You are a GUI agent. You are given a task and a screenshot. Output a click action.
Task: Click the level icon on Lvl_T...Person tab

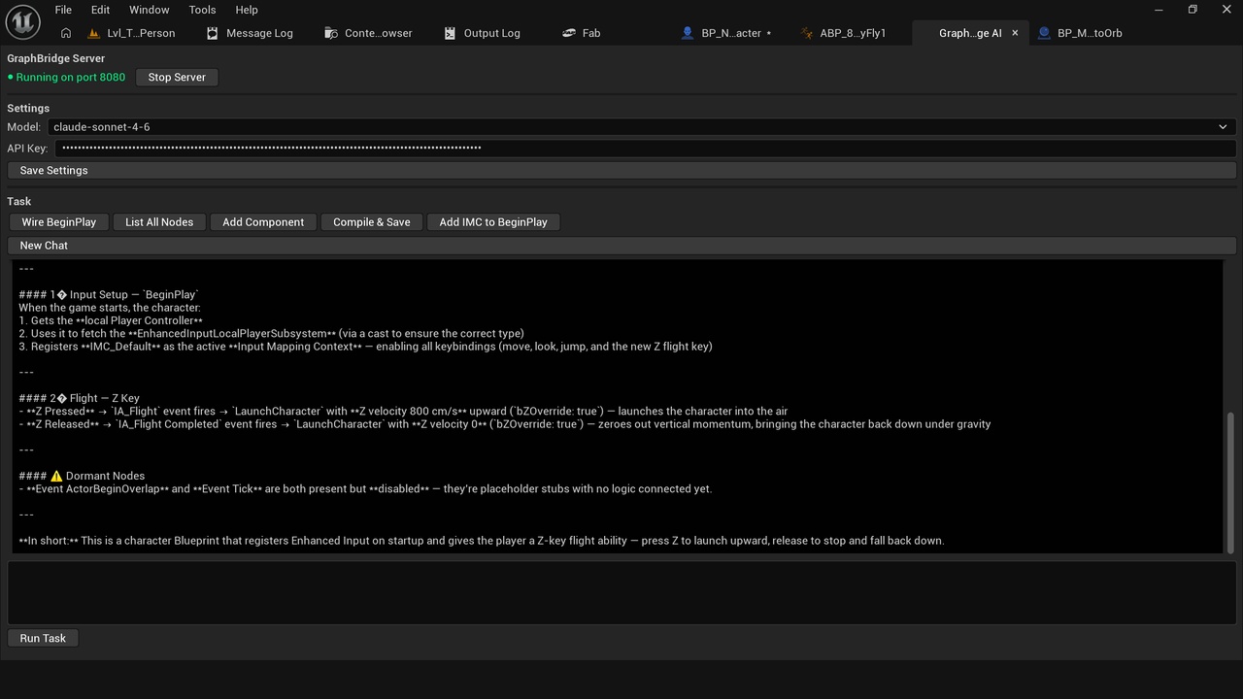point(94,33)
